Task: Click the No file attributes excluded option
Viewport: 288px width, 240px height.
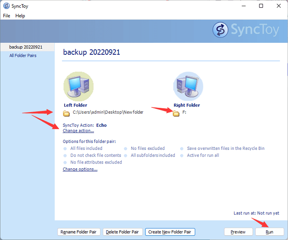Action: [x=96, y=162]
